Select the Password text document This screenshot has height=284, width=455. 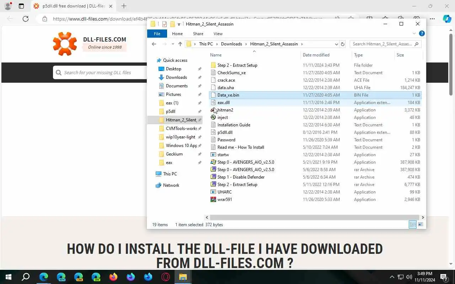[226, 140]
